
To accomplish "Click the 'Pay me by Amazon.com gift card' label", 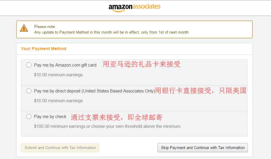I will pos(65,65).
